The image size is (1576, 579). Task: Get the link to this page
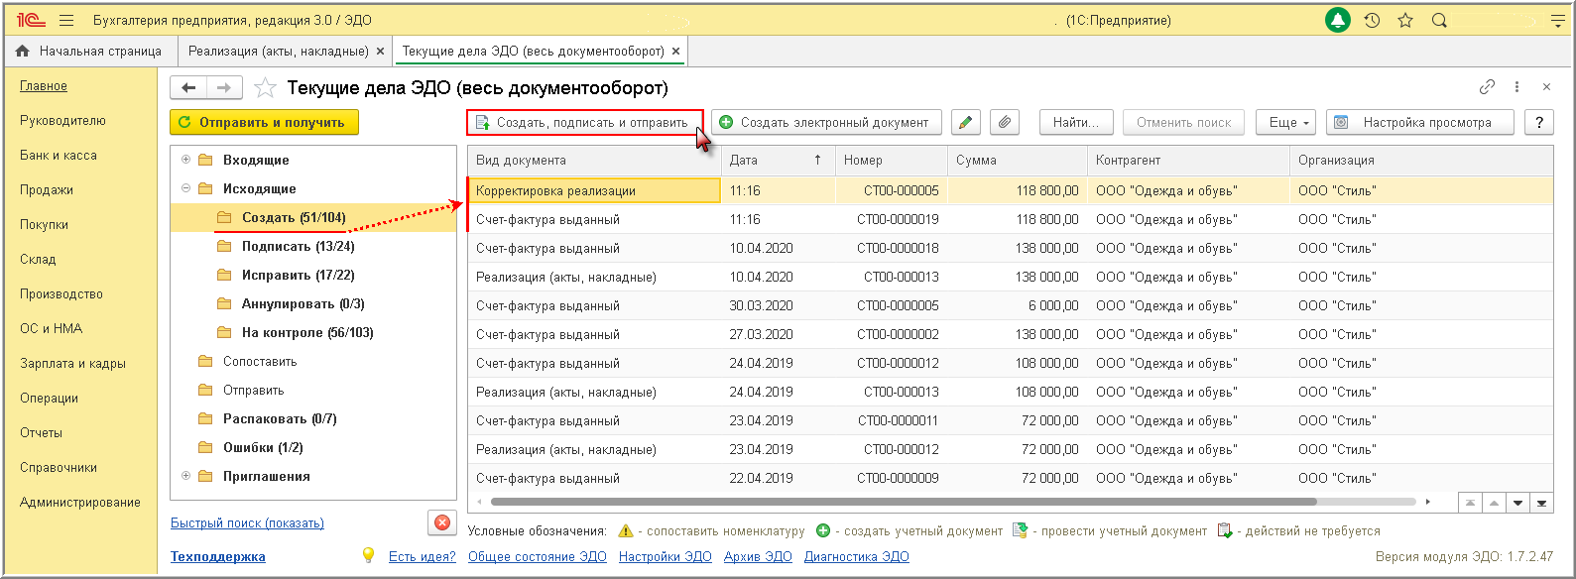click(x=1487, y=87)
